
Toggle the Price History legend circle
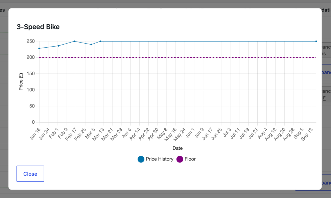pyautogui.click(x=141, y=159)
